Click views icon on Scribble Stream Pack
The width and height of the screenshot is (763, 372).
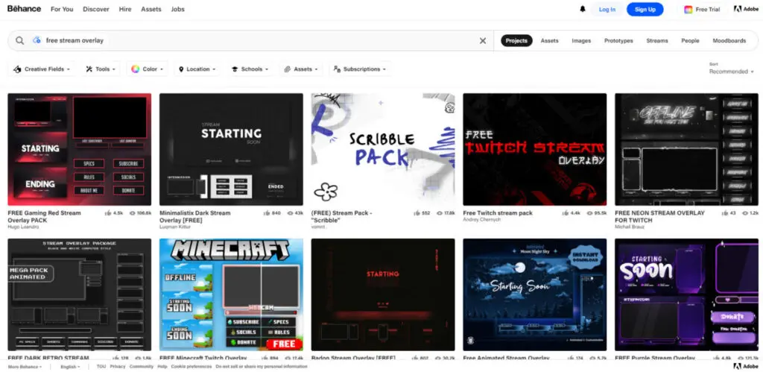(x=440, y=213)
